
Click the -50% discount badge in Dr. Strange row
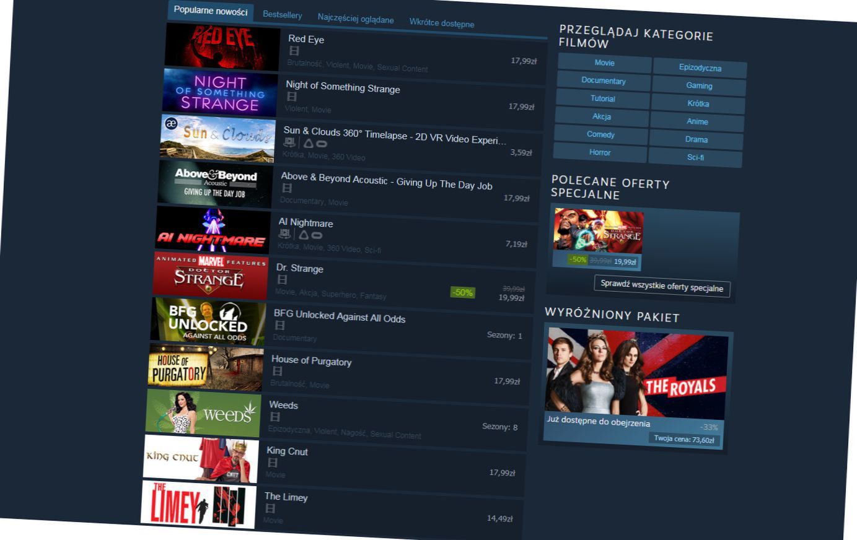click(462, 292)
